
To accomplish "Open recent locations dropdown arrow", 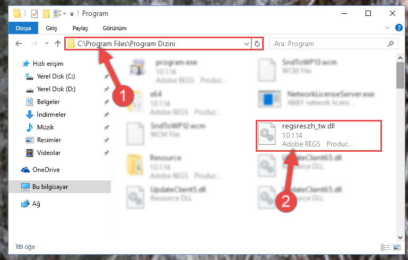I will (47, 44).
